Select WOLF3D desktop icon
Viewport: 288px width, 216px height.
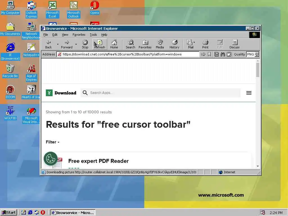(10, 113)
